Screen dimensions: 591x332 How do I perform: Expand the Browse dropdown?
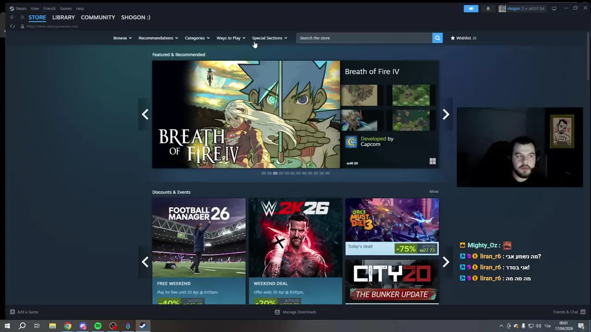point(122,38)
